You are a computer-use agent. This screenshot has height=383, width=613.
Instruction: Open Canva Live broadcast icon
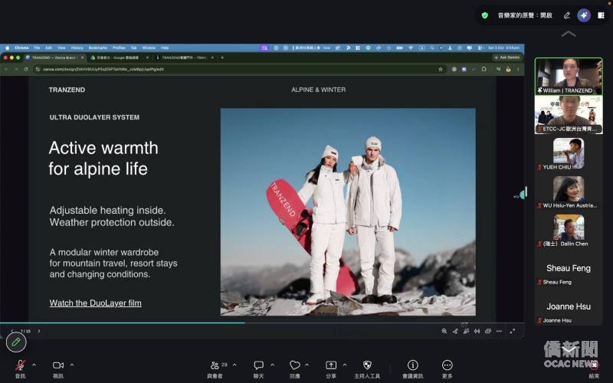pyautogui.click(x=477, y=331)
